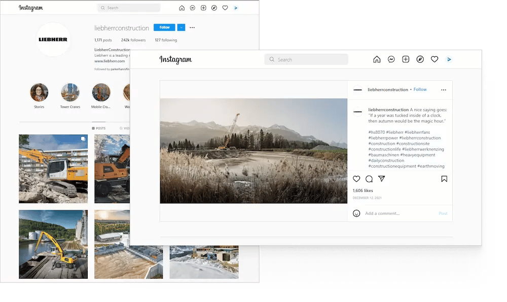Viewport: 507px width, 302px height.
Task: Click 127 following count
Action: [x=166, y=40]
